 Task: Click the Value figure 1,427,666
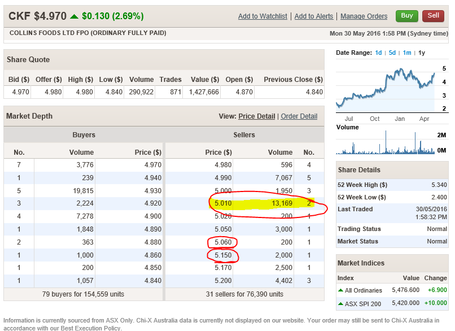click(204, 92)
